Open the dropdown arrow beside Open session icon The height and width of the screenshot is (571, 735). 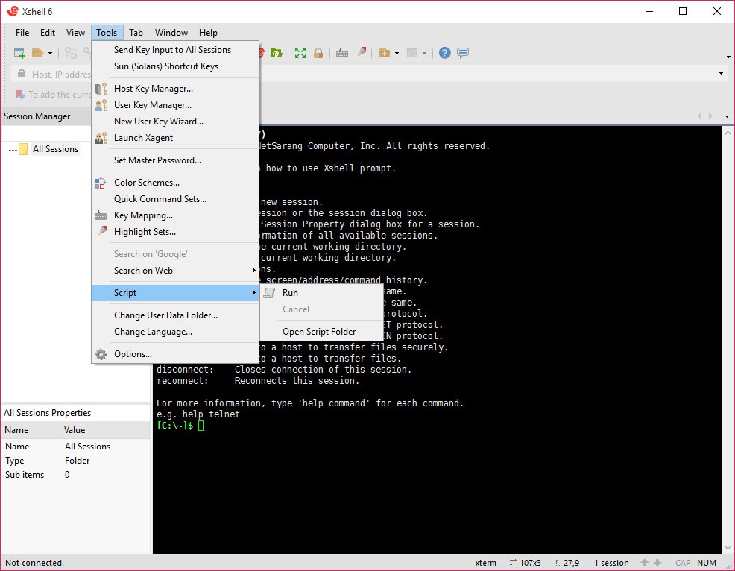click(x=50, y=54)
